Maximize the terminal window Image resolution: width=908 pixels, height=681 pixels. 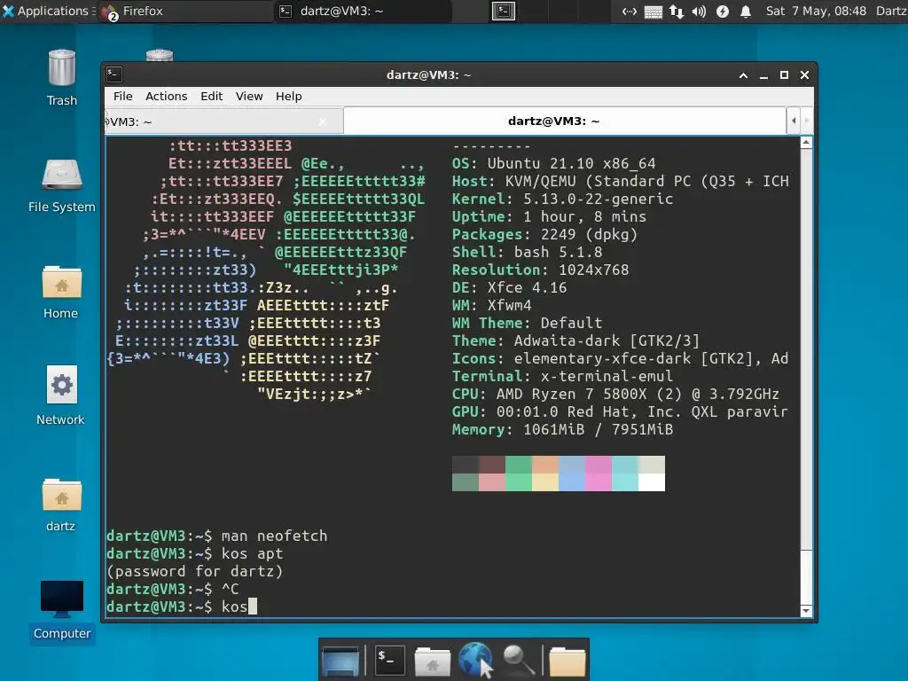pos(784,75)
